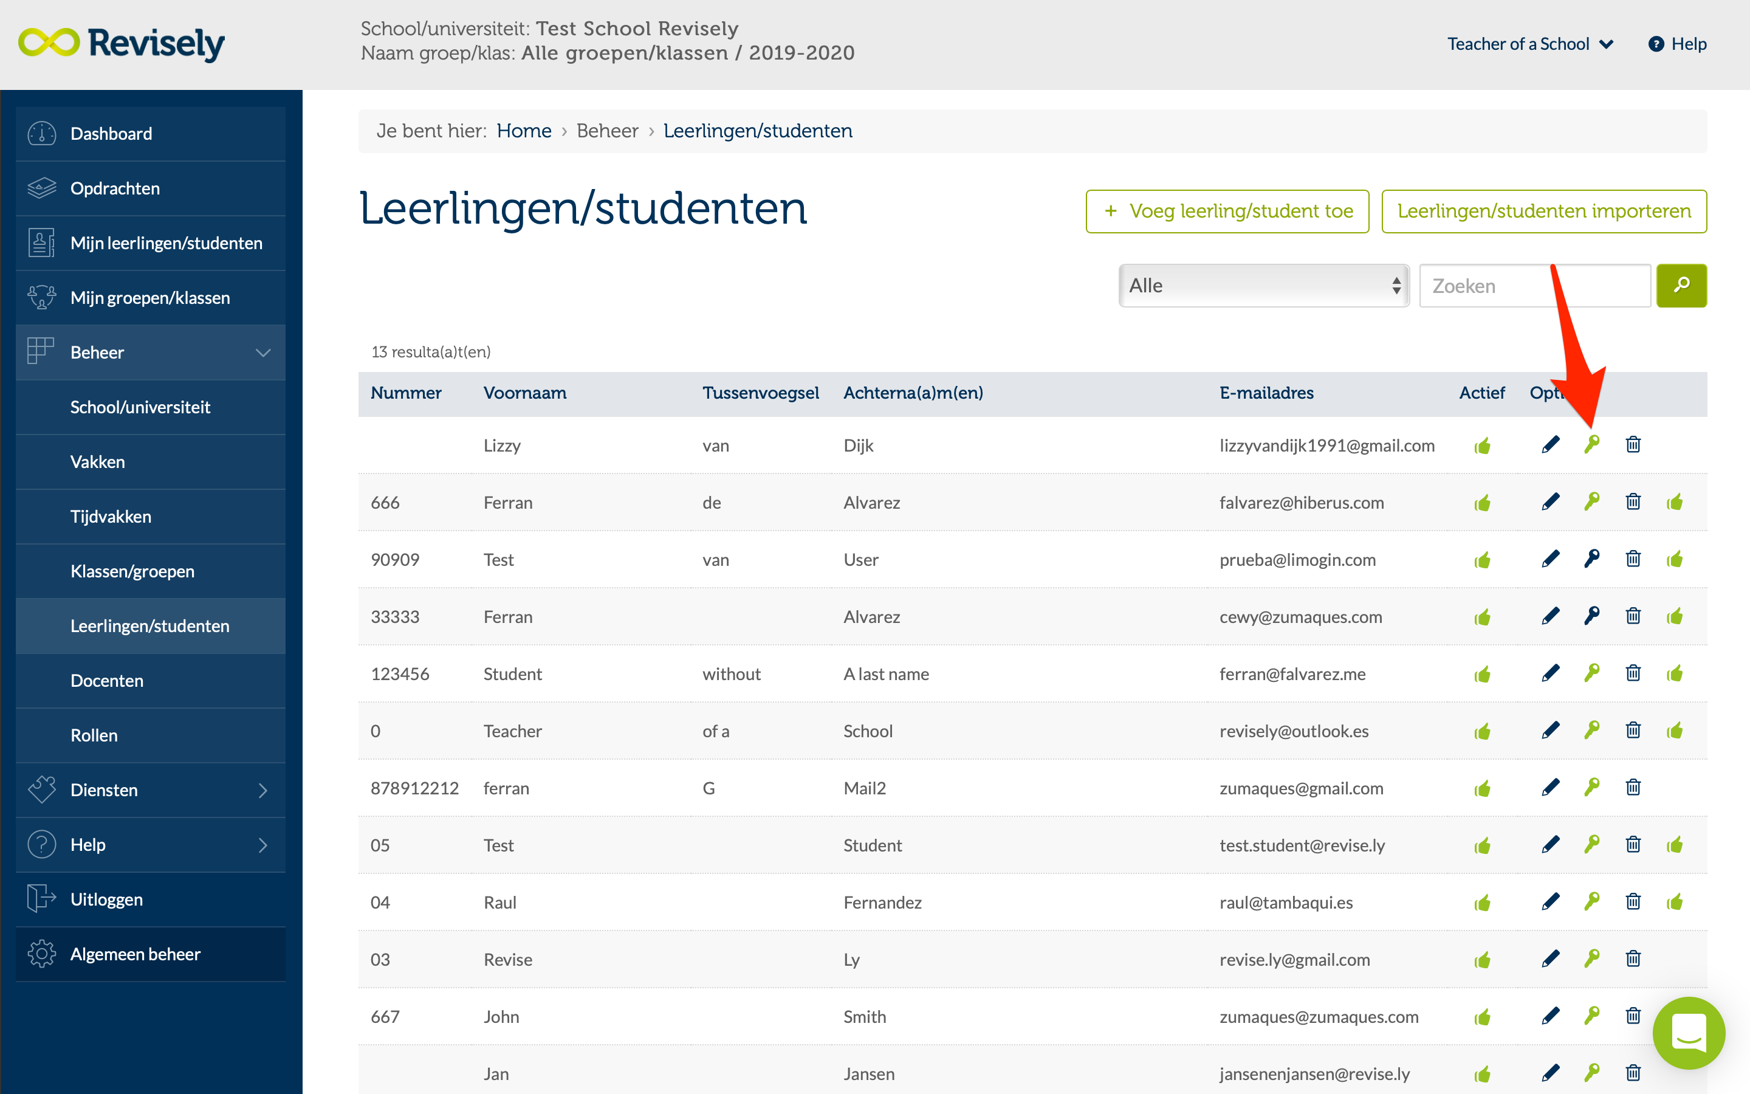Image resolution: width=1750 pixels, height=1094 pixels.
Task: Click inside the Zoeken search field
Action: [x=1533, y=285]
